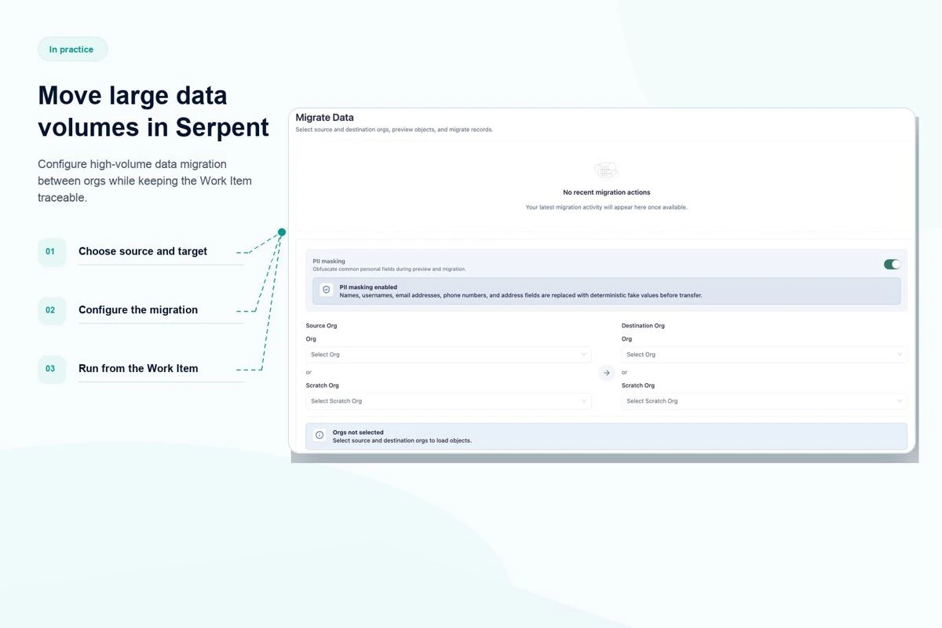This screenshot has height=628, width=942.
Task: Click the step number 02 badge
Action: [51, 310]
